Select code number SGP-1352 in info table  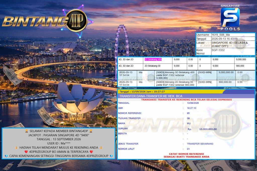(x=218, y=50)
